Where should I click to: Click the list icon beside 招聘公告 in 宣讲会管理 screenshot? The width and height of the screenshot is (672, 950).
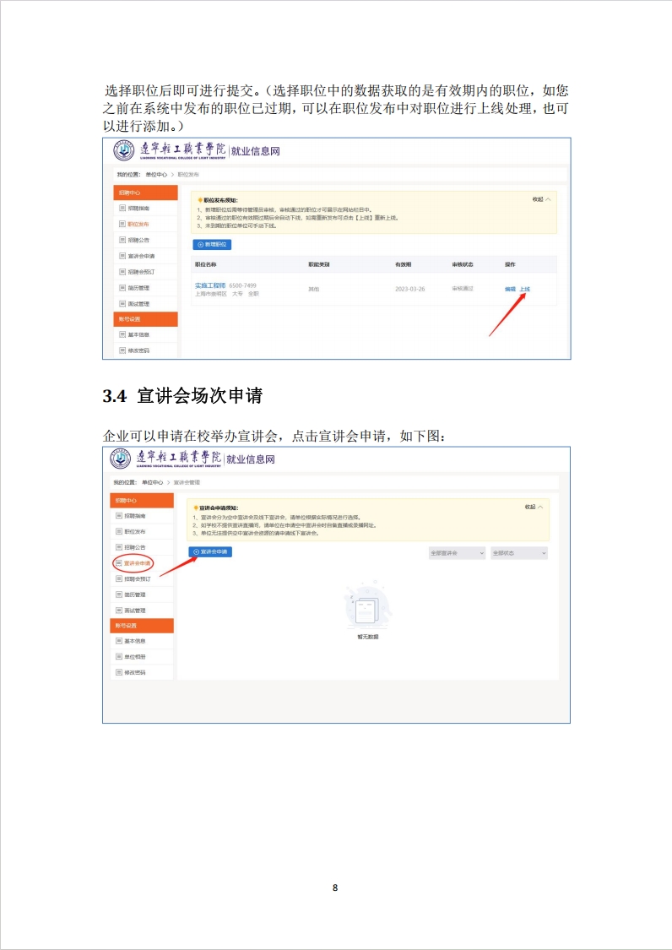[119, 547]
